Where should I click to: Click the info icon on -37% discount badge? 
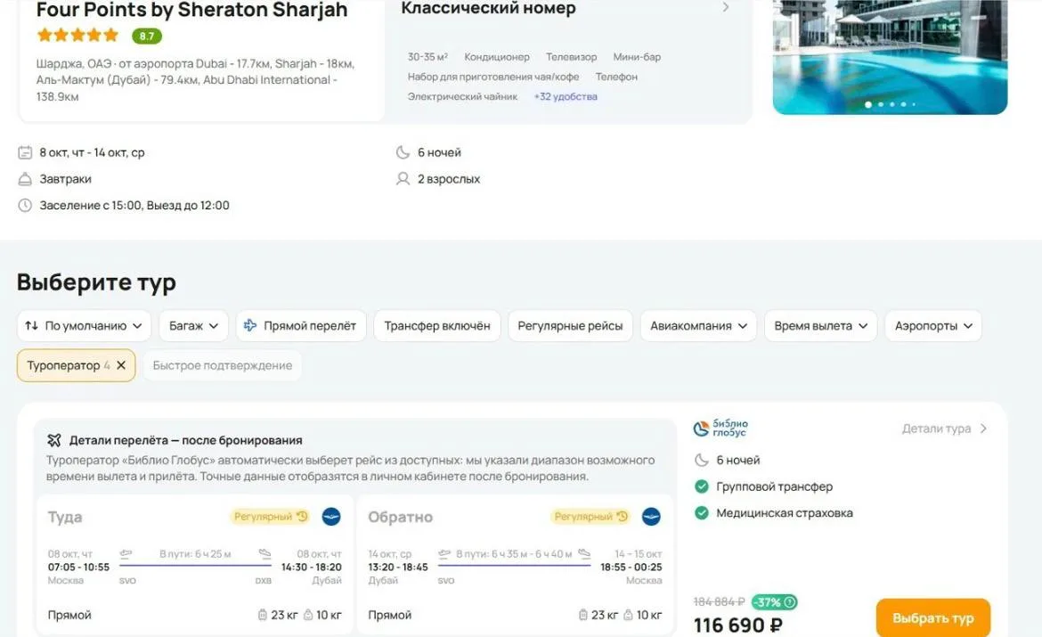(789, 602)
